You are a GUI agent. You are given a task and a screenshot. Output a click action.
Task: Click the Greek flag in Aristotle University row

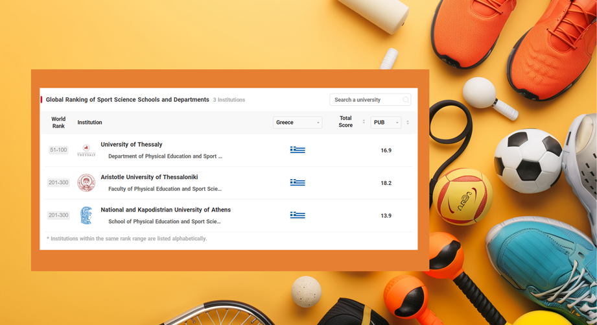coord(298,183)
